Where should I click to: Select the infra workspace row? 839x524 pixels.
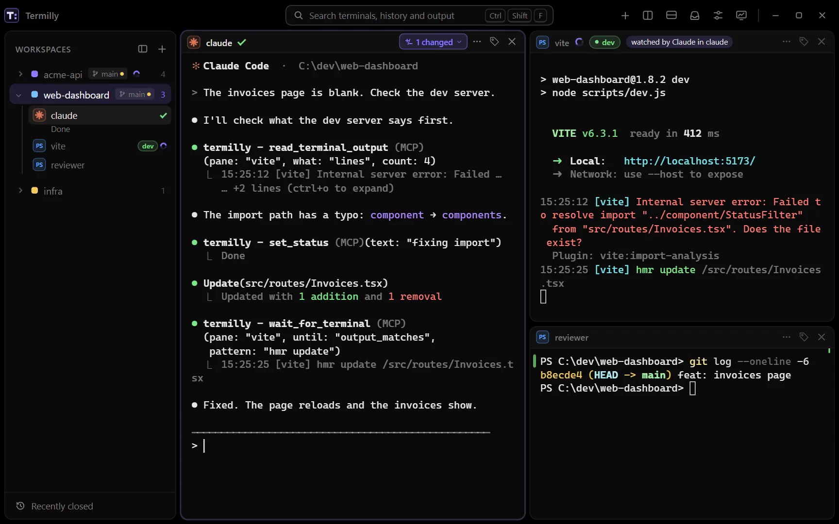pos(90,191)
